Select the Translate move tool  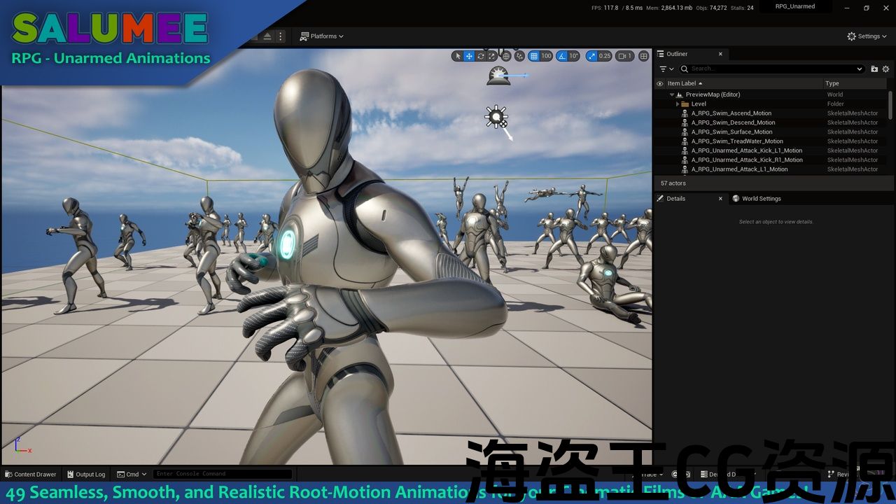pos(469,56)
